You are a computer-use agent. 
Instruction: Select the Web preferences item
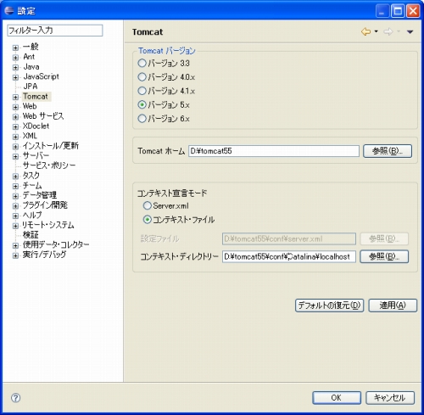[30, 106]
